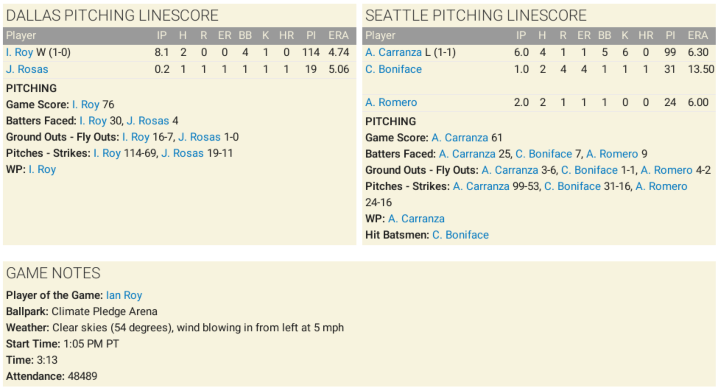The height and width of the screenshot is (388, 718).
Task: Open A. Carranza link beside Seattle Game Score
Action: [x=460, y=138]
